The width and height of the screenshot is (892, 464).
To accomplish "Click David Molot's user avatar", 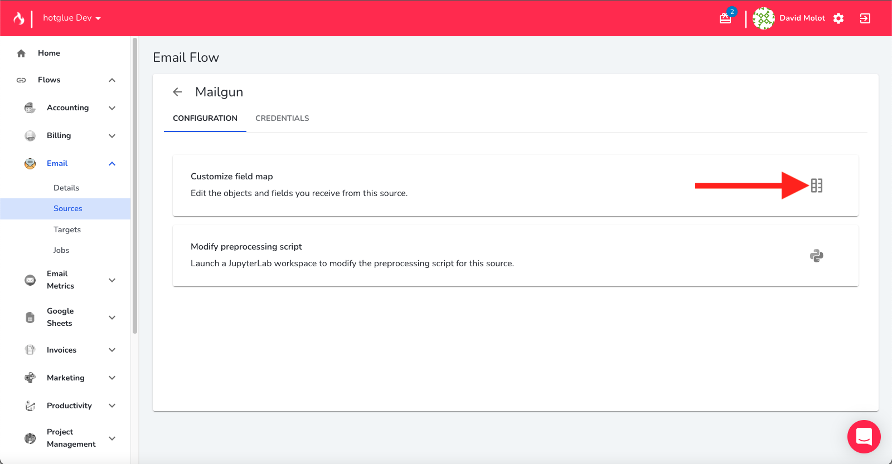I will (x=764, y=18).
